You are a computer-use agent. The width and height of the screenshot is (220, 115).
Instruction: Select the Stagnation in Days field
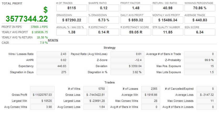52,72
